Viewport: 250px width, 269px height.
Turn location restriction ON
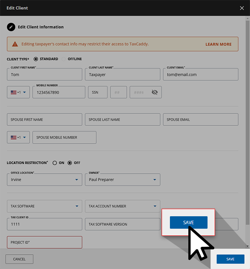pyautogui.click(x=55, y=163)
